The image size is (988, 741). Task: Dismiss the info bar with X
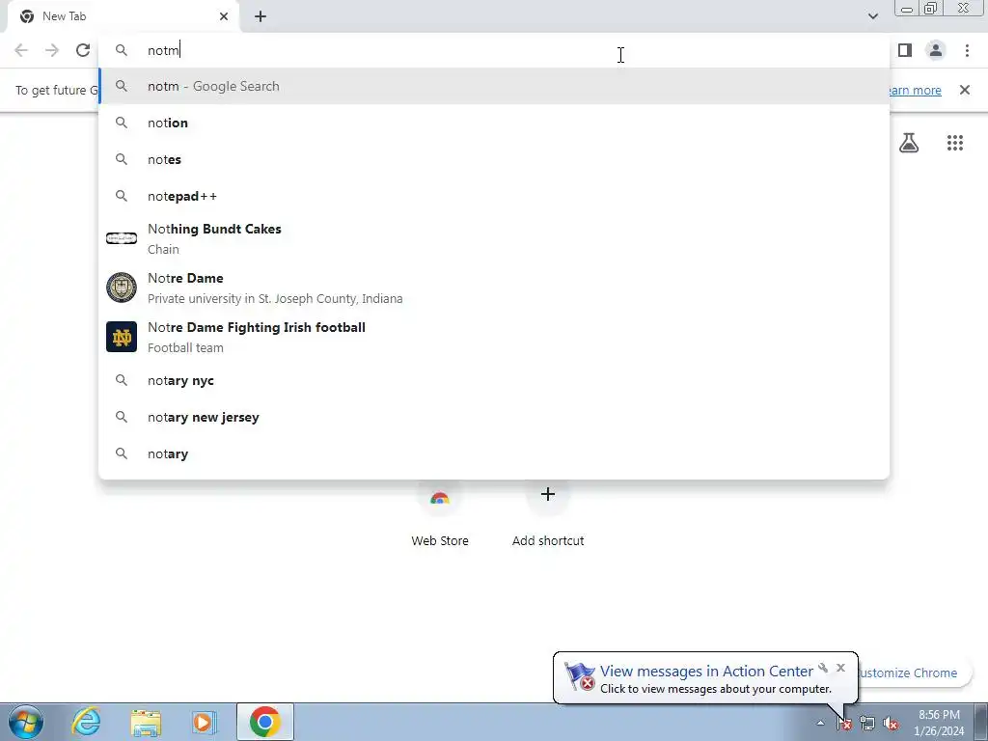pos(965,90)
